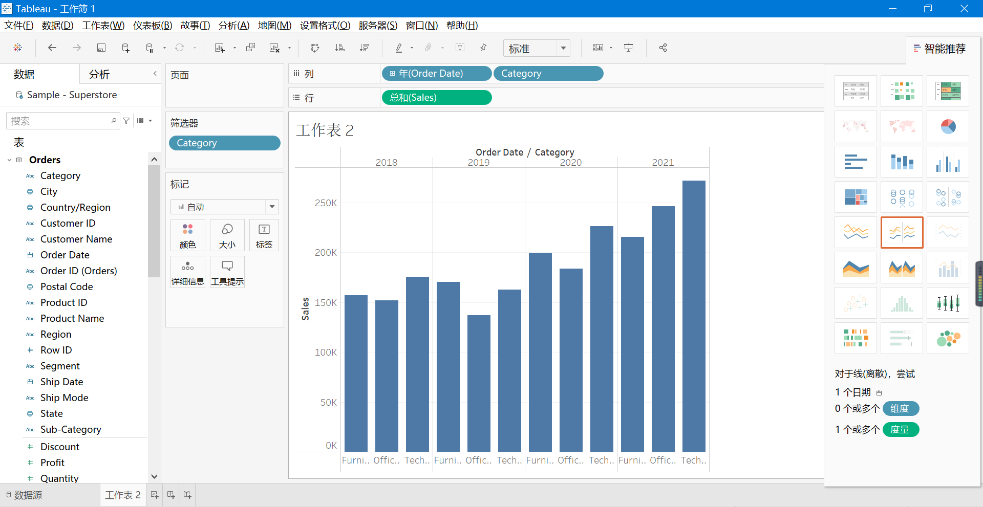Viewport: 983px width, 507px height.
Task: Open the Color marks card
Action: tap(188, 235)
